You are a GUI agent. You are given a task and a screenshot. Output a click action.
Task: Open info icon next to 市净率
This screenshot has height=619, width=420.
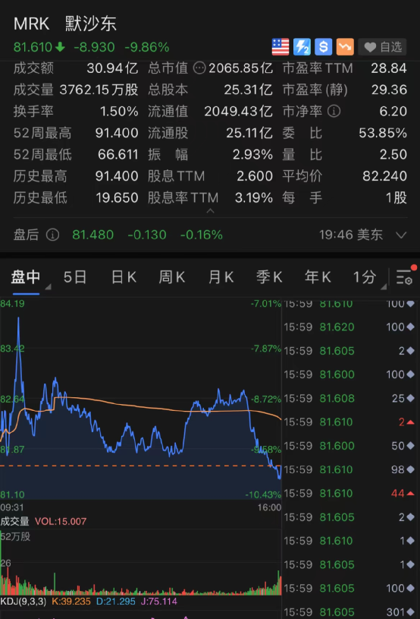coord(334,112)
